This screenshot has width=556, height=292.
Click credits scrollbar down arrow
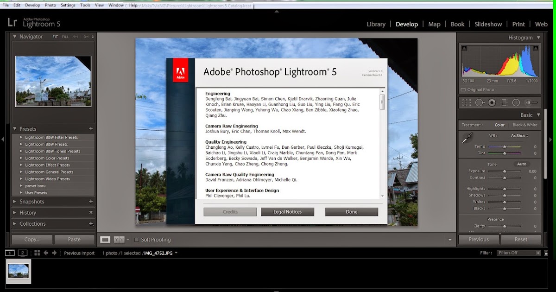pos(382,197)
